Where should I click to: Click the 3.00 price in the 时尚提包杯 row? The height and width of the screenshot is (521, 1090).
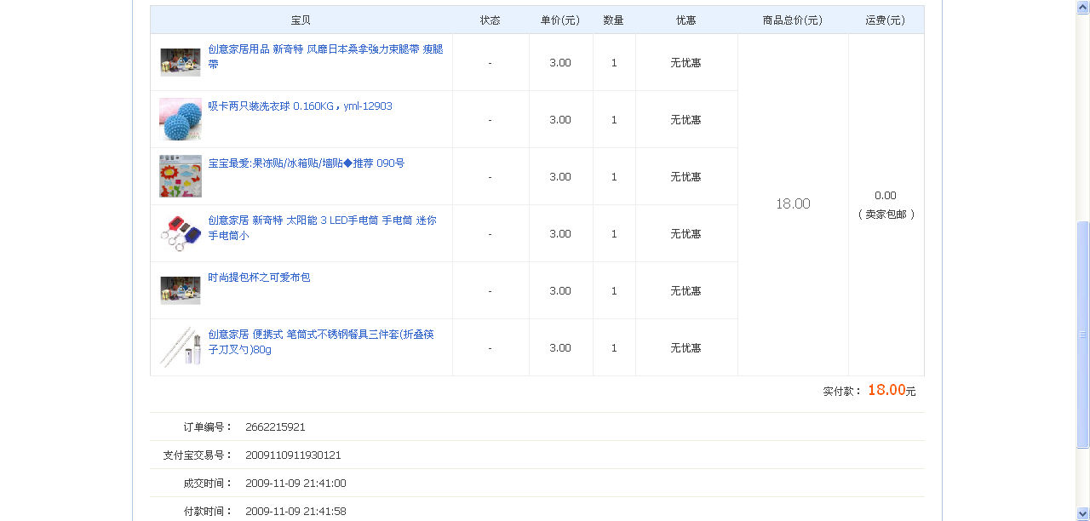coord(560,291)
